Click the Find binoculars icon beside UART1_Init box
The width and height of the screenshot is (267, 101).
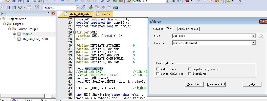173,1
